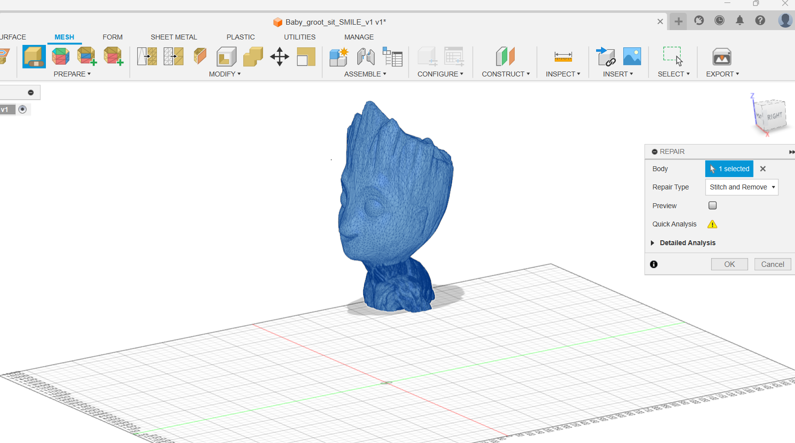795x443 pixels.
Task: Toggle the v1 component activate radio button
Action: tap(22, 110)
